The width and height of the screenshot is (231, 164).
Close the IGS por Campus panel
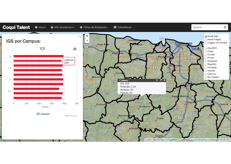click(80, 36)
